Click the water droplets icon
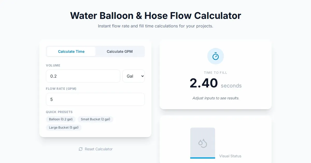Viewport: 311px width, 163px height. point(202,143)
